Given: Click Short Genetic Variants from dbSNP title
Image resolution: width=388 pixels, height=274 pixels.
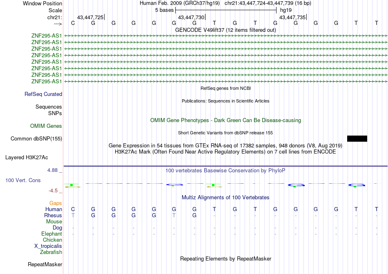Looking at the screenshot, I should click(225, 133).
